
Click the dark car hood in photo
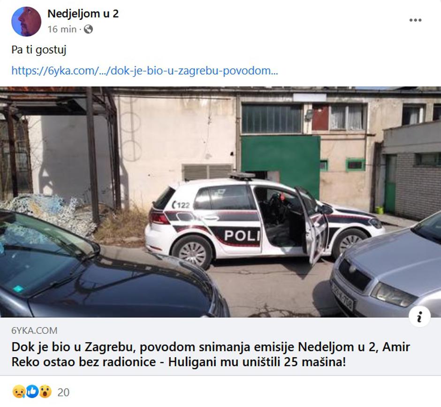click(113, 284)
